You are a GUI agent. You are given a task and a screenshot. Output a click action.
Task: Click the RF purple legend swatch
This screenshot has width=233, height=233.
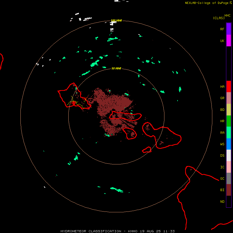tap(229, 29)
